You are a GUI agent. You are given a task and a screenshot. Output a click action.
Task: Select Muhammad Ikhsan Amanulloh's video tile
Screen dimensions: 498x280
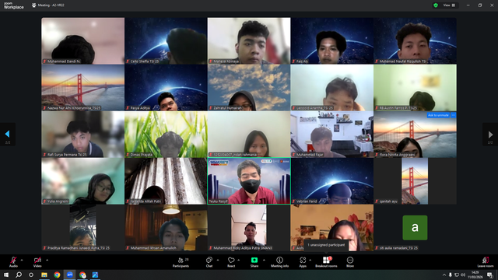click(166, 228)
